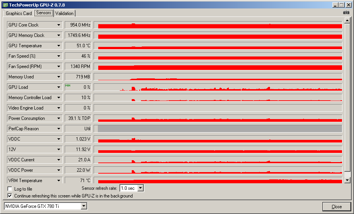Open the GPU Memory Clock dropdown

coord(59,35)
